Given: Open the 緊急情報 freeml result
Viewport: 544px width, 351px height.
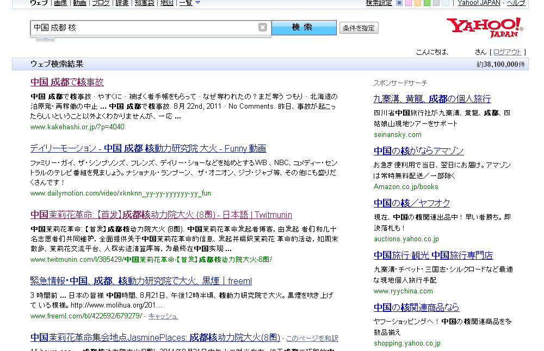Looking at the screenshot, I should pos(141,281).
